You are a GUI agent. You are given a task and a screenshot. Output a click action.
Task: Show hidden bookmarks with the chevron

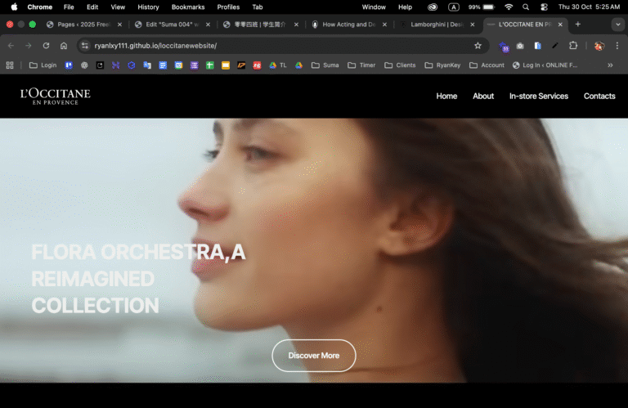pyautogui.click(x=610, y=65)
